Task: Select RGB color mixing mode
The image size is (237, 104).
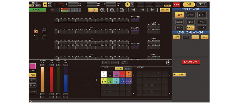Action: pyautogui.click(x=33, y=75)
